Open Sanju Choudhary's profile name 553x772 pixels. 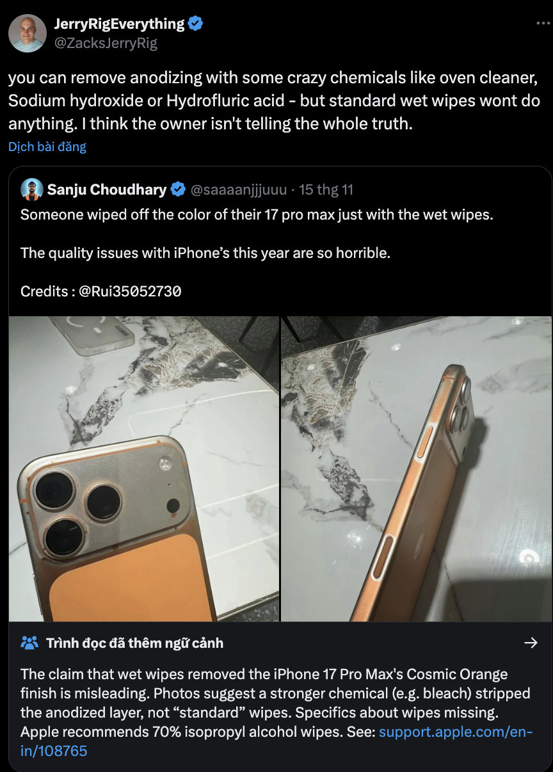click(107, 189)
